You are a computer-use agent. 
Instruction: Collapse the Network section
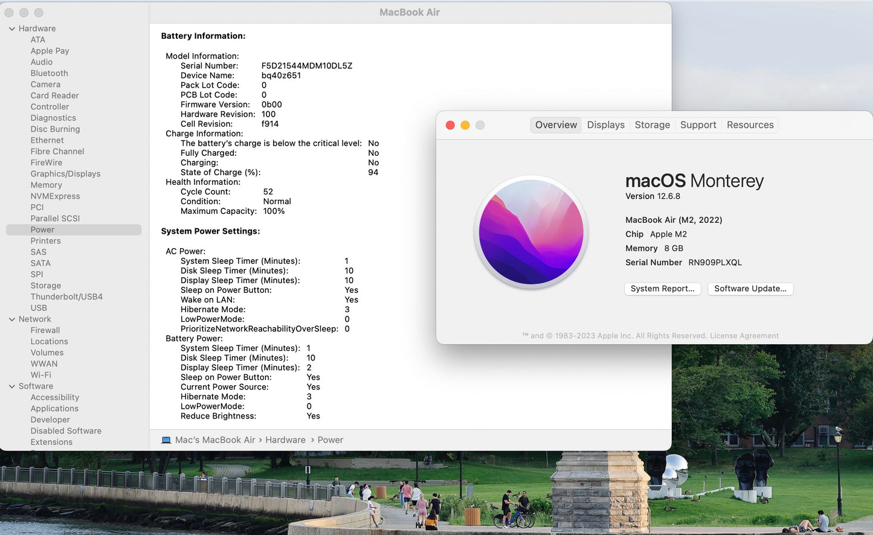(12, 319)
